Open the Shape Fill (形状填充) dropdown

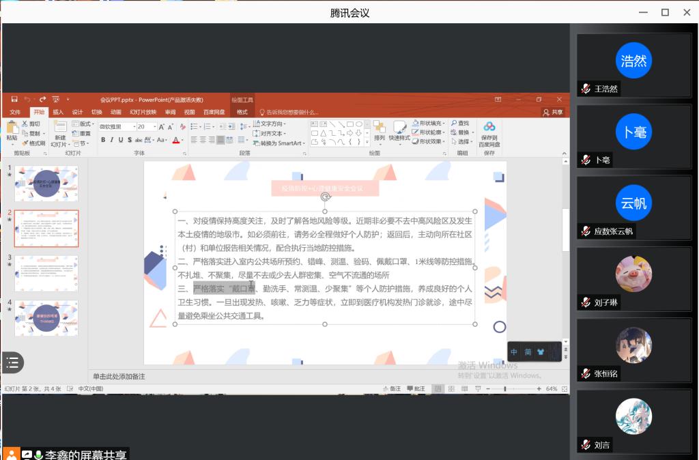point(430,124)
